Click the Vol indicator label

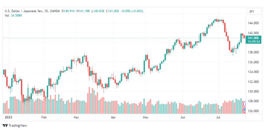[x=7, y=15]
